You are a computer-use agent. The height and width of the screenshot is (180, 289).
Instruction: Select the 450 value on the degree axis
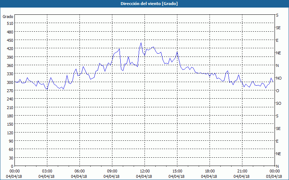coord(10,40)
